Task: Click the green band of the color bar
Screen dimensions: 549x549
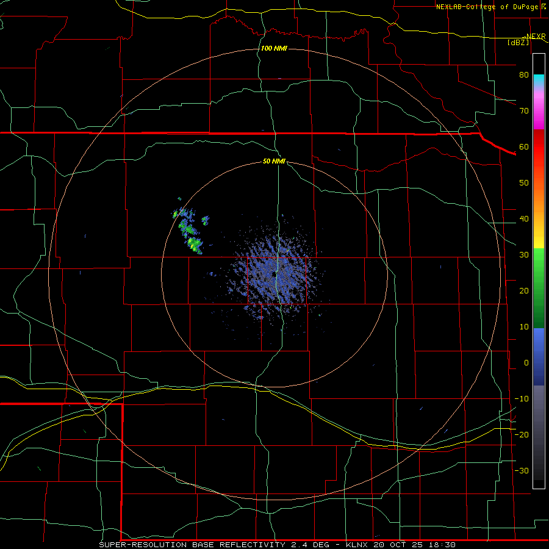Action: click(539, 288)
